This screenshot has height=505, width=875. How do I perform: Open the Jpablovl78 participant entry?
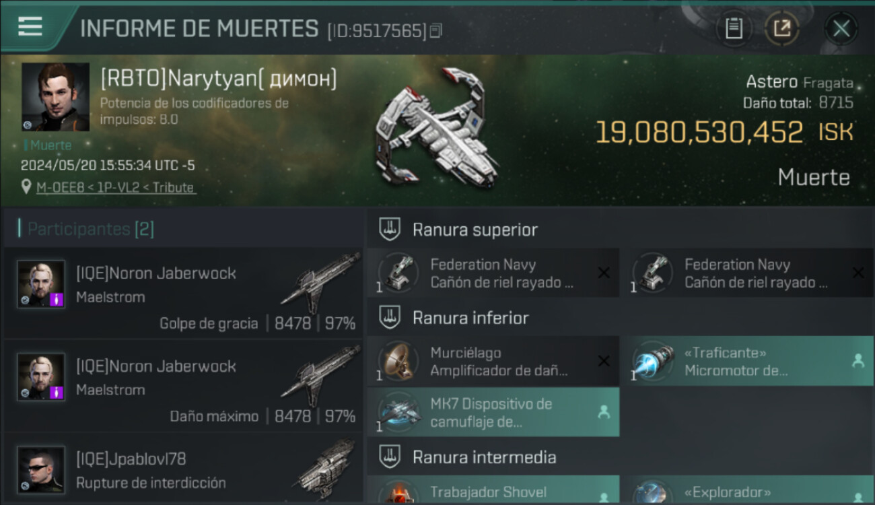click(x=184, y=468)
